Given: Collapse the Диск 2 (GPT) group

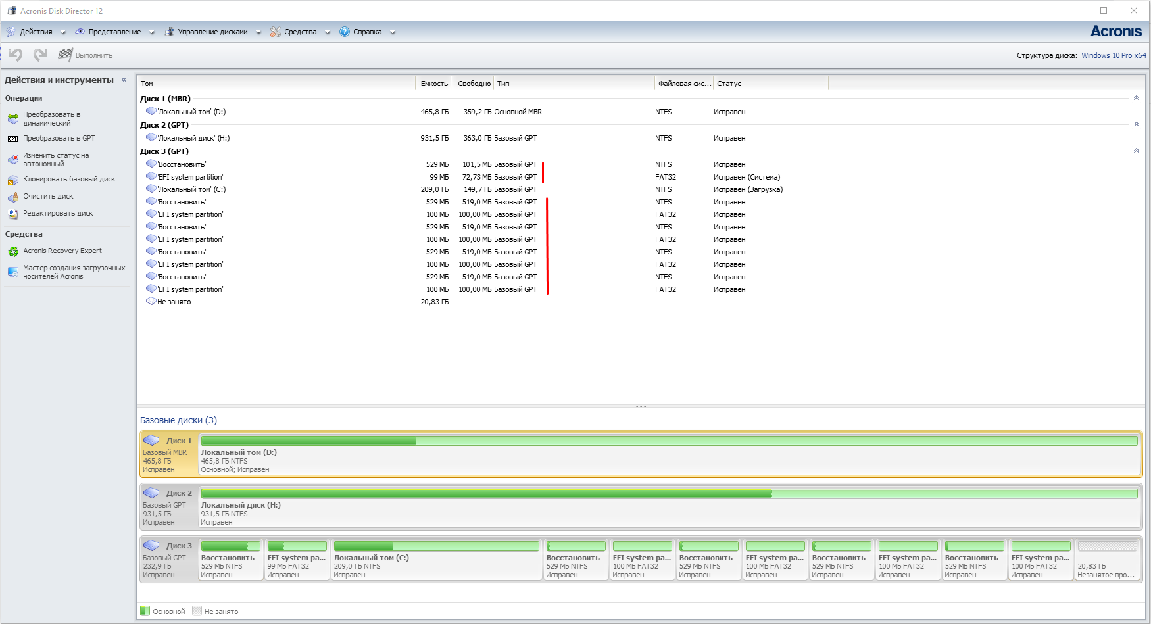Looking at the screenshot, I should click(x=1137, y=124).
